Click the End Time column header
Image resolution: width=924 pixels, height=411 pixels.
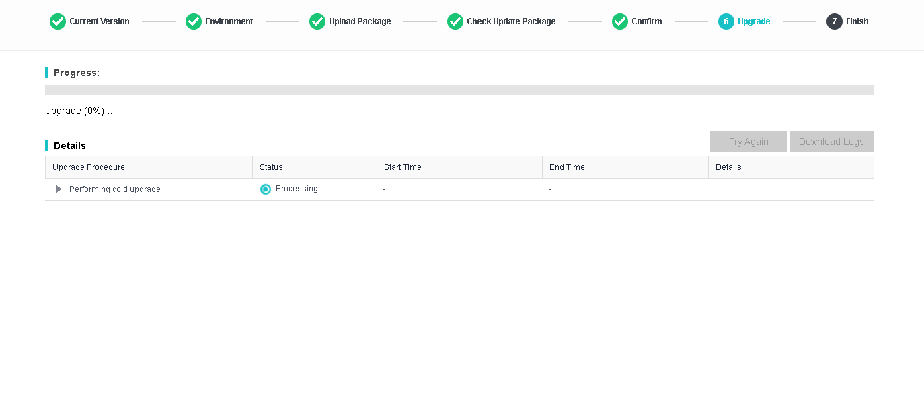click(625, 167)
